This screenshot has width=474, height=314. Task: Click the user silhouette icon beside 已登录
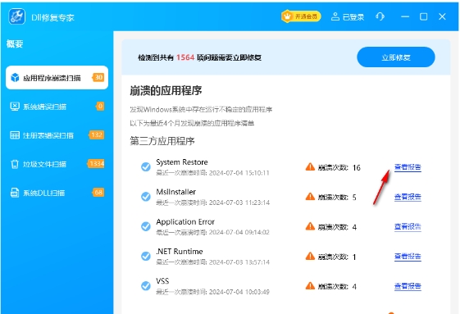[x=335, y=16]
